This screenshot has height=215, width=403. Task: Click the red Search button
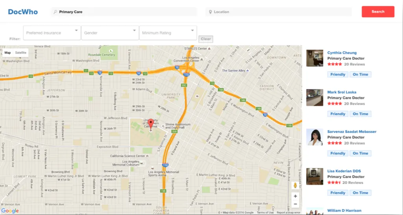point(378,11)
